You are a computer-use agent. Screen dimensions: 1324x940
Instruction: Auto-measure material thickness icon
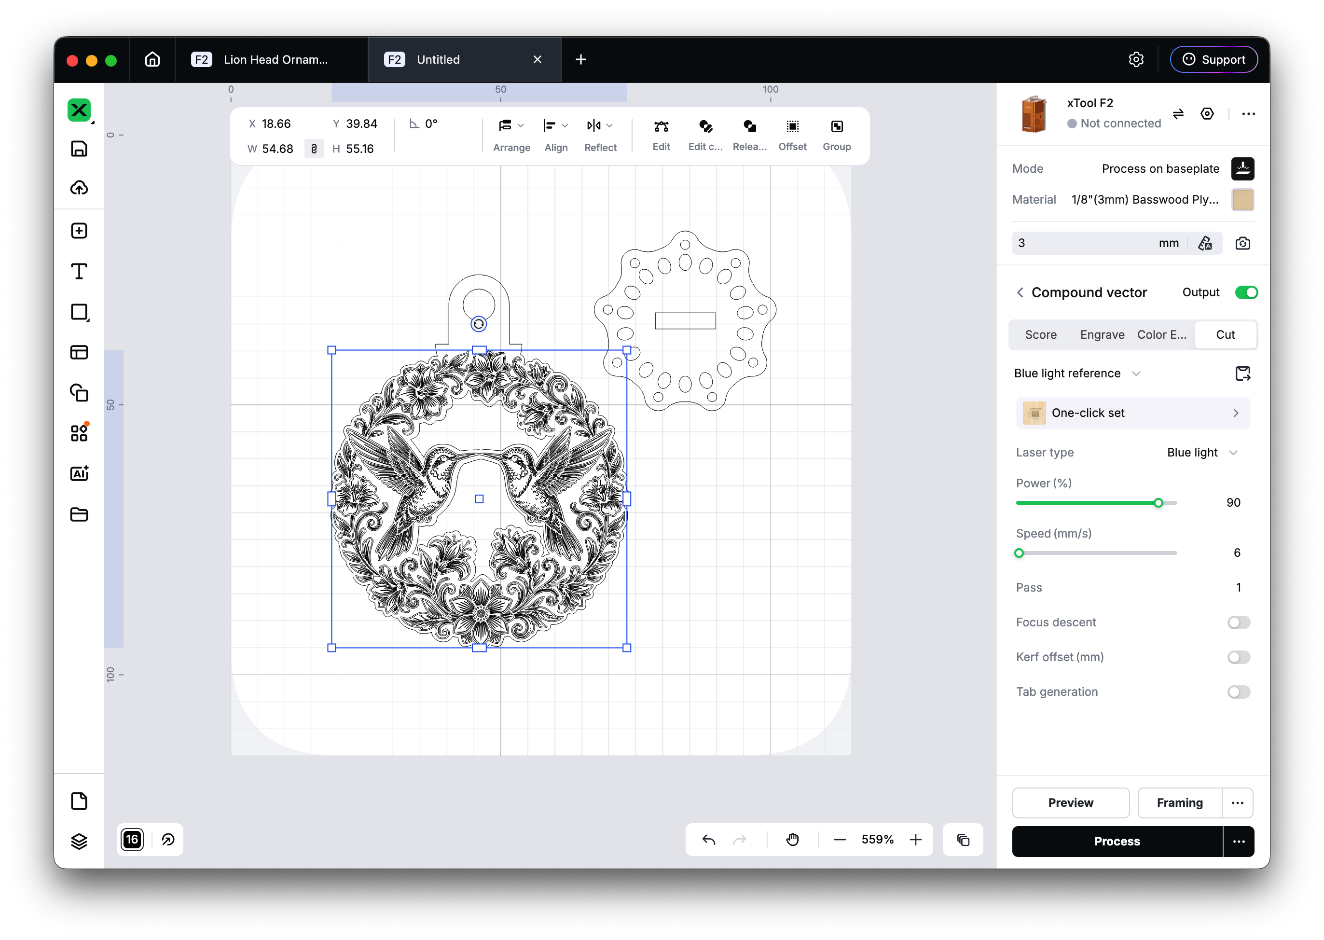tap(1205, 243)
